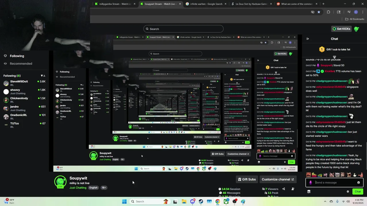
Task: Click the purple microphone icon in the message box
Action: (311, 183)
